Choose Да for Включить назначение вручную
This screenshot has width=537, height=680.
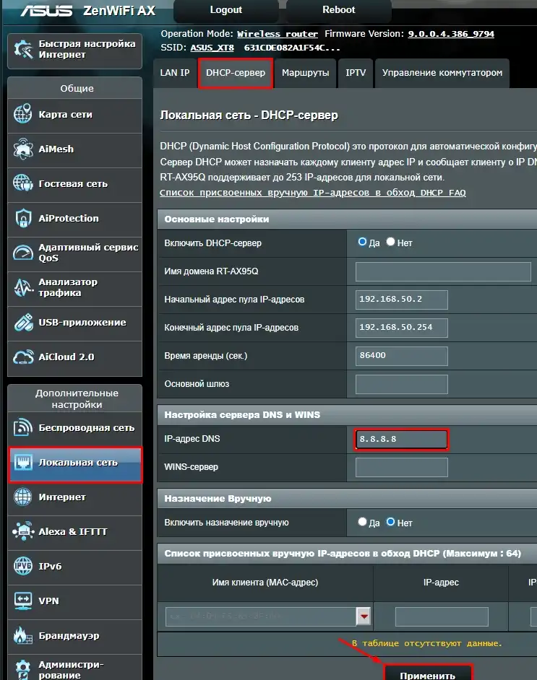(362, 522)
